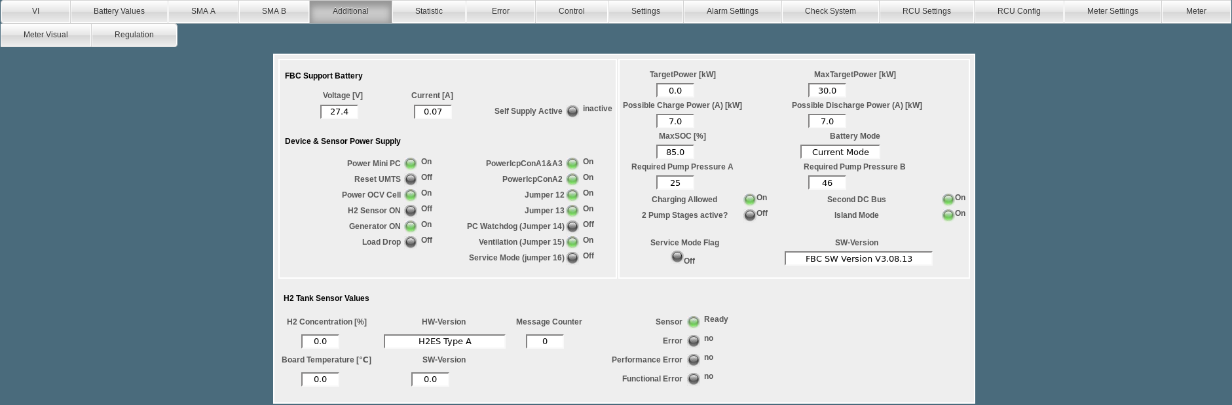Click the Battery Mode field
1232x405 pixels.
pyautogui.click(x=840, y=152)
